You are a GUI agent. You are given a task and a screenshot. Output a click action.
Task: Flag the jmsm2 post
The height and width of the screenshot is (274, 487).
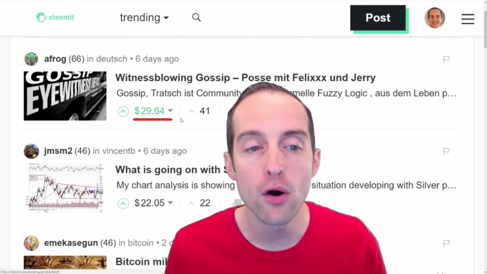point(446,151)
